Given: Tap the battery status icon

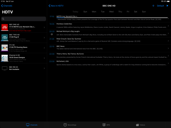Looking at the screenshot, I should (x=169, y=1).
